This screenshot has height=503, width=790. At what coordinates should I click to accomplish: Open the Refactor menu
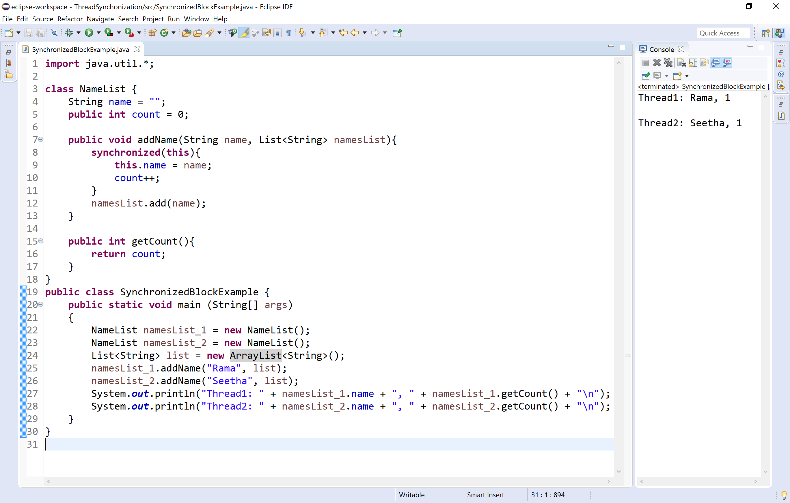(70, 19)
